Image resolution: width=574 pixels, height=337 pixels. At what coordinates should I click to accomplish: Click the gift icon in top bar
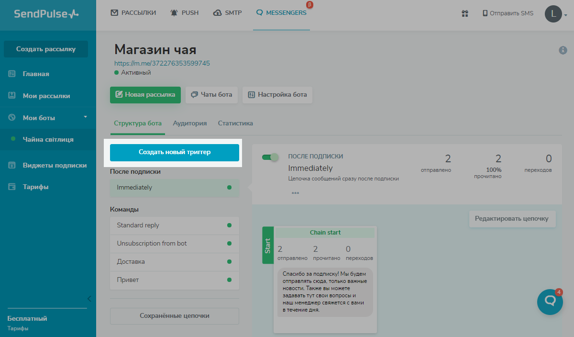click(x=464, y=13)
